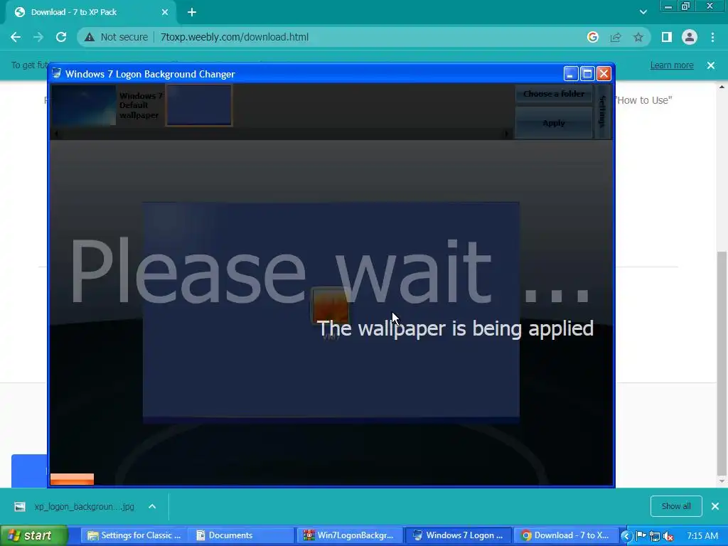Share this page via share icon

pyautogui.click(x=616, y=37)
